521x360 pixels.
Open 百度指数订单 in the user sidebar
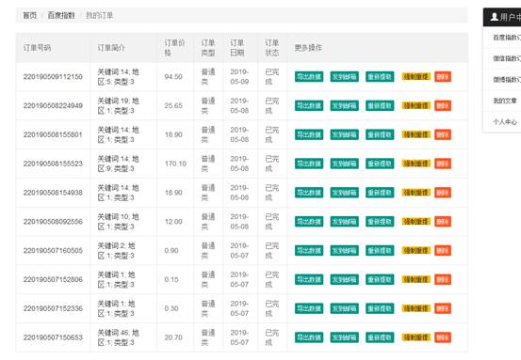point(507,38)
